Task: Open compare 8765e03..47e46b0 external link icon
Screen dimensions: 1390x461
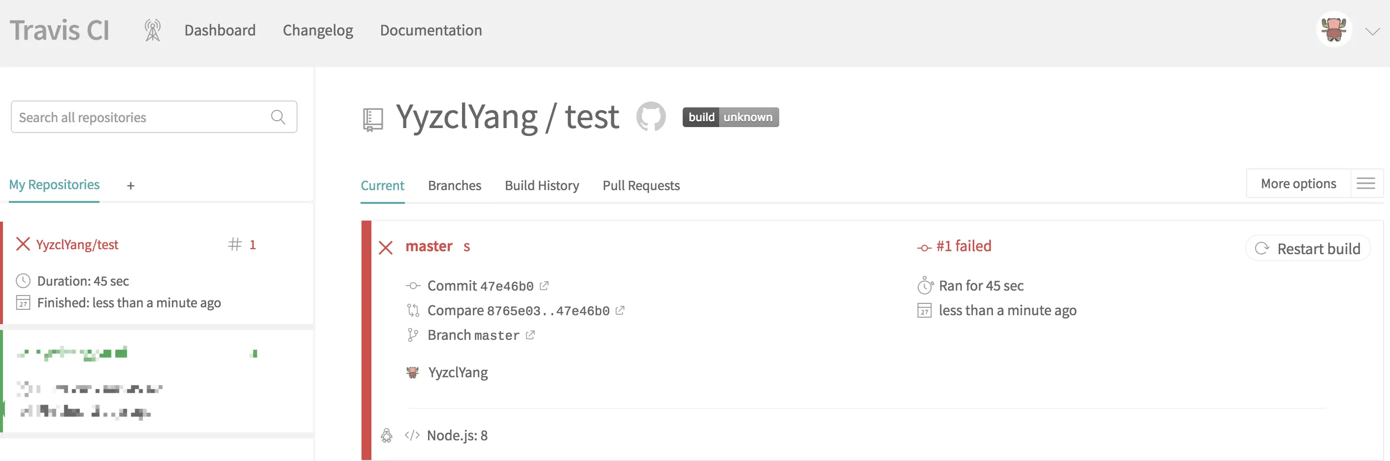Action: coord(620,310)
